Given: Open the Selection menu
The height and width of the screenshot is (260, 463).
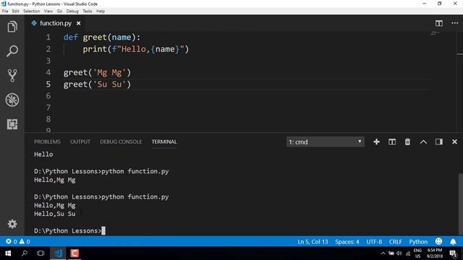Looking at the screenshot, I should click(x=32, y=12).
